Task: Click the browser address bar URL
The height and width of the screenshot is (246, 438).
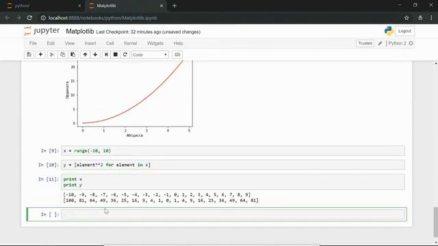Action: click(x=103, y=18)
